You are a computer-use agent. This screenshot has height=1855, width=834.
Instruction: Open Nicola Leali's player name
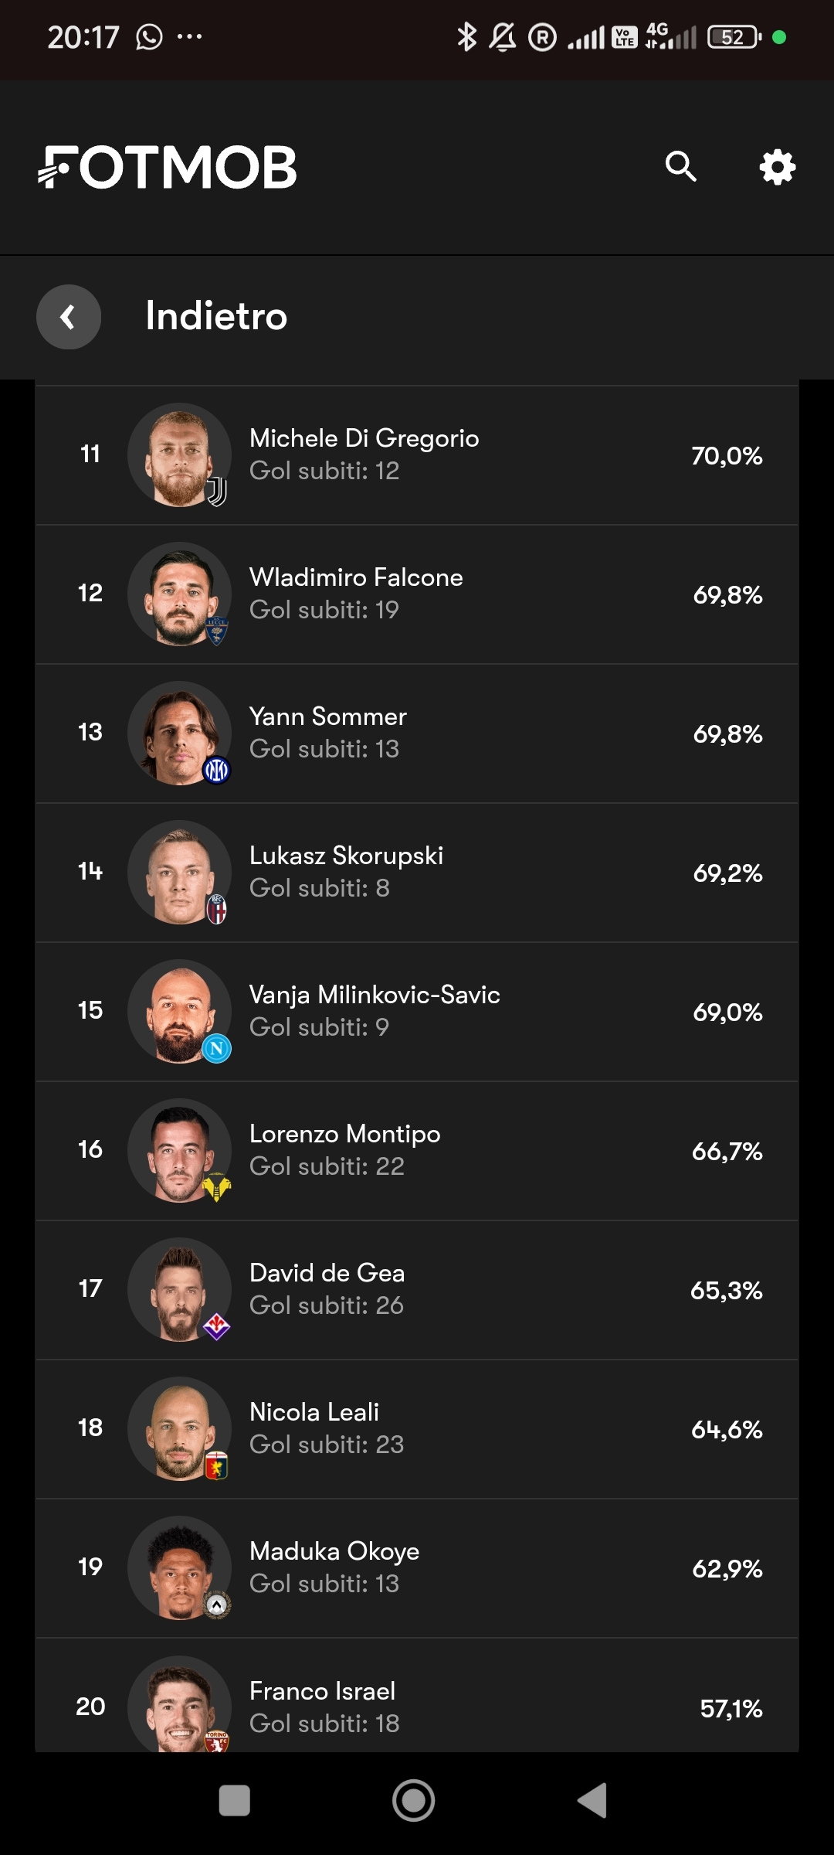(314, 1412)
